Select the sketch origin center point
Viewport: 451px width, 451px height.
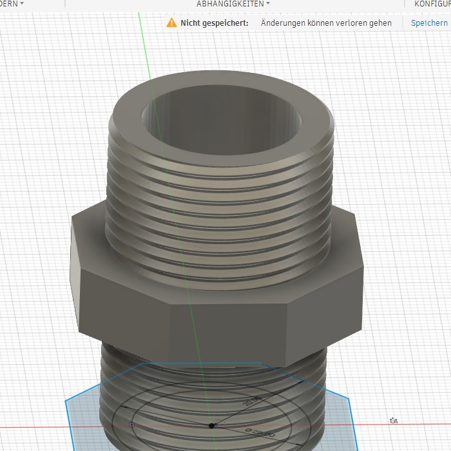211,425
